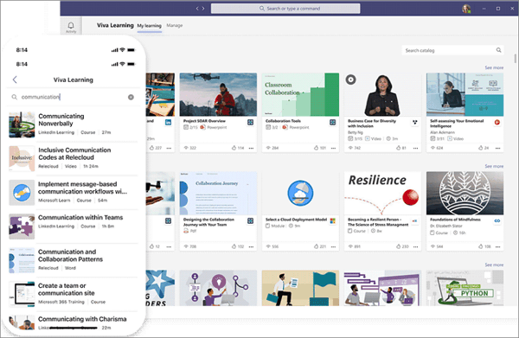
Task: Open Communicating Nonverbally search result
Action: coord(73,124)
